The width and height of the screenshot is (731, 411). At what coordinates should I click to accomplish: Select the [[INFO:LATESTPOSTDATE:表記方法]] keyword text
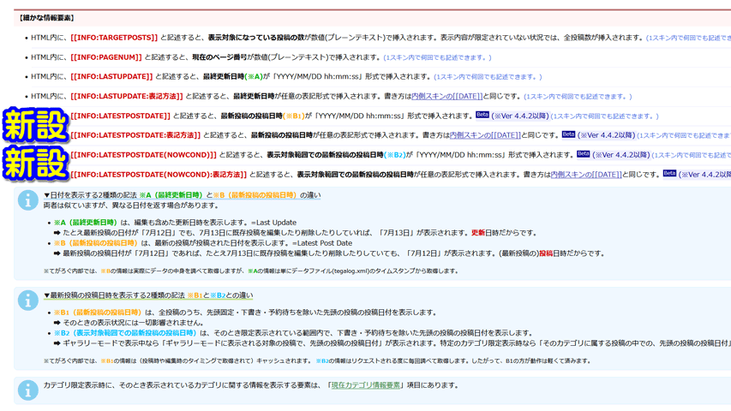(x=135, y=135)
